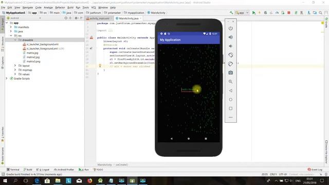This screenshot has width=329, height=185.
Task: Click the scroll-from-source target icon
Action: [66, 18]
